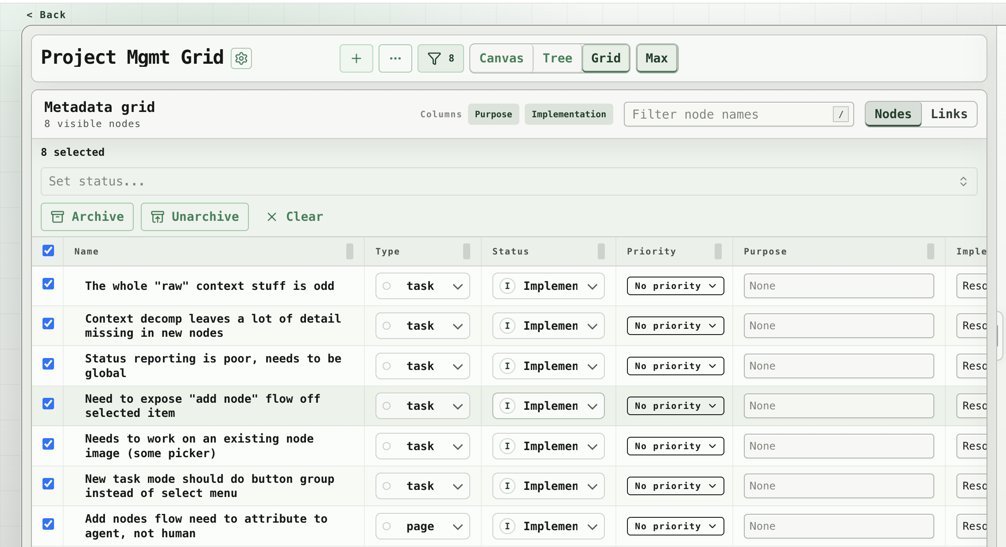Screen dimensions: 1006x547
Task: Grab the Name column resize handle
Action: (x=350, y=251)
